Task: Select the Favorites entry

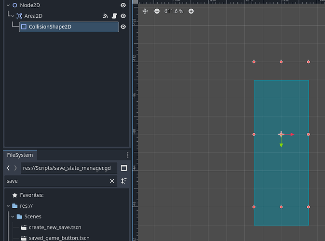Action: point(32,195)
